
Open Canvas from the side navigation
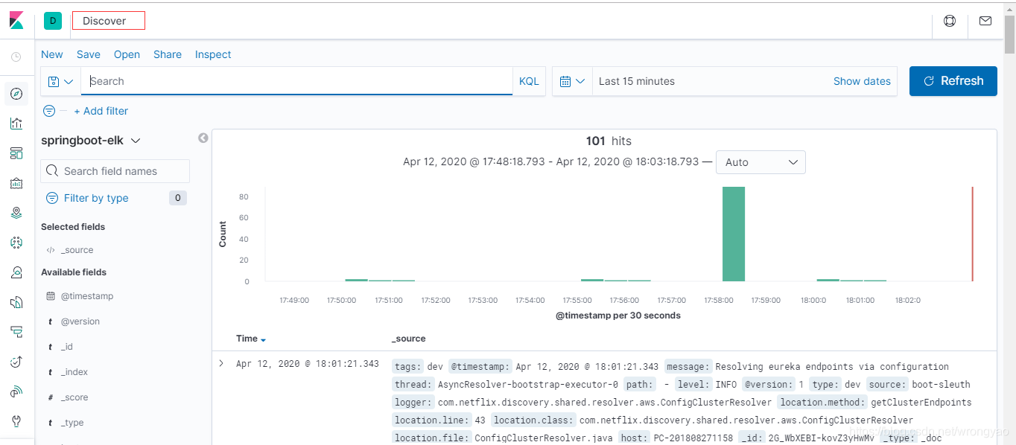coord(16,183)
